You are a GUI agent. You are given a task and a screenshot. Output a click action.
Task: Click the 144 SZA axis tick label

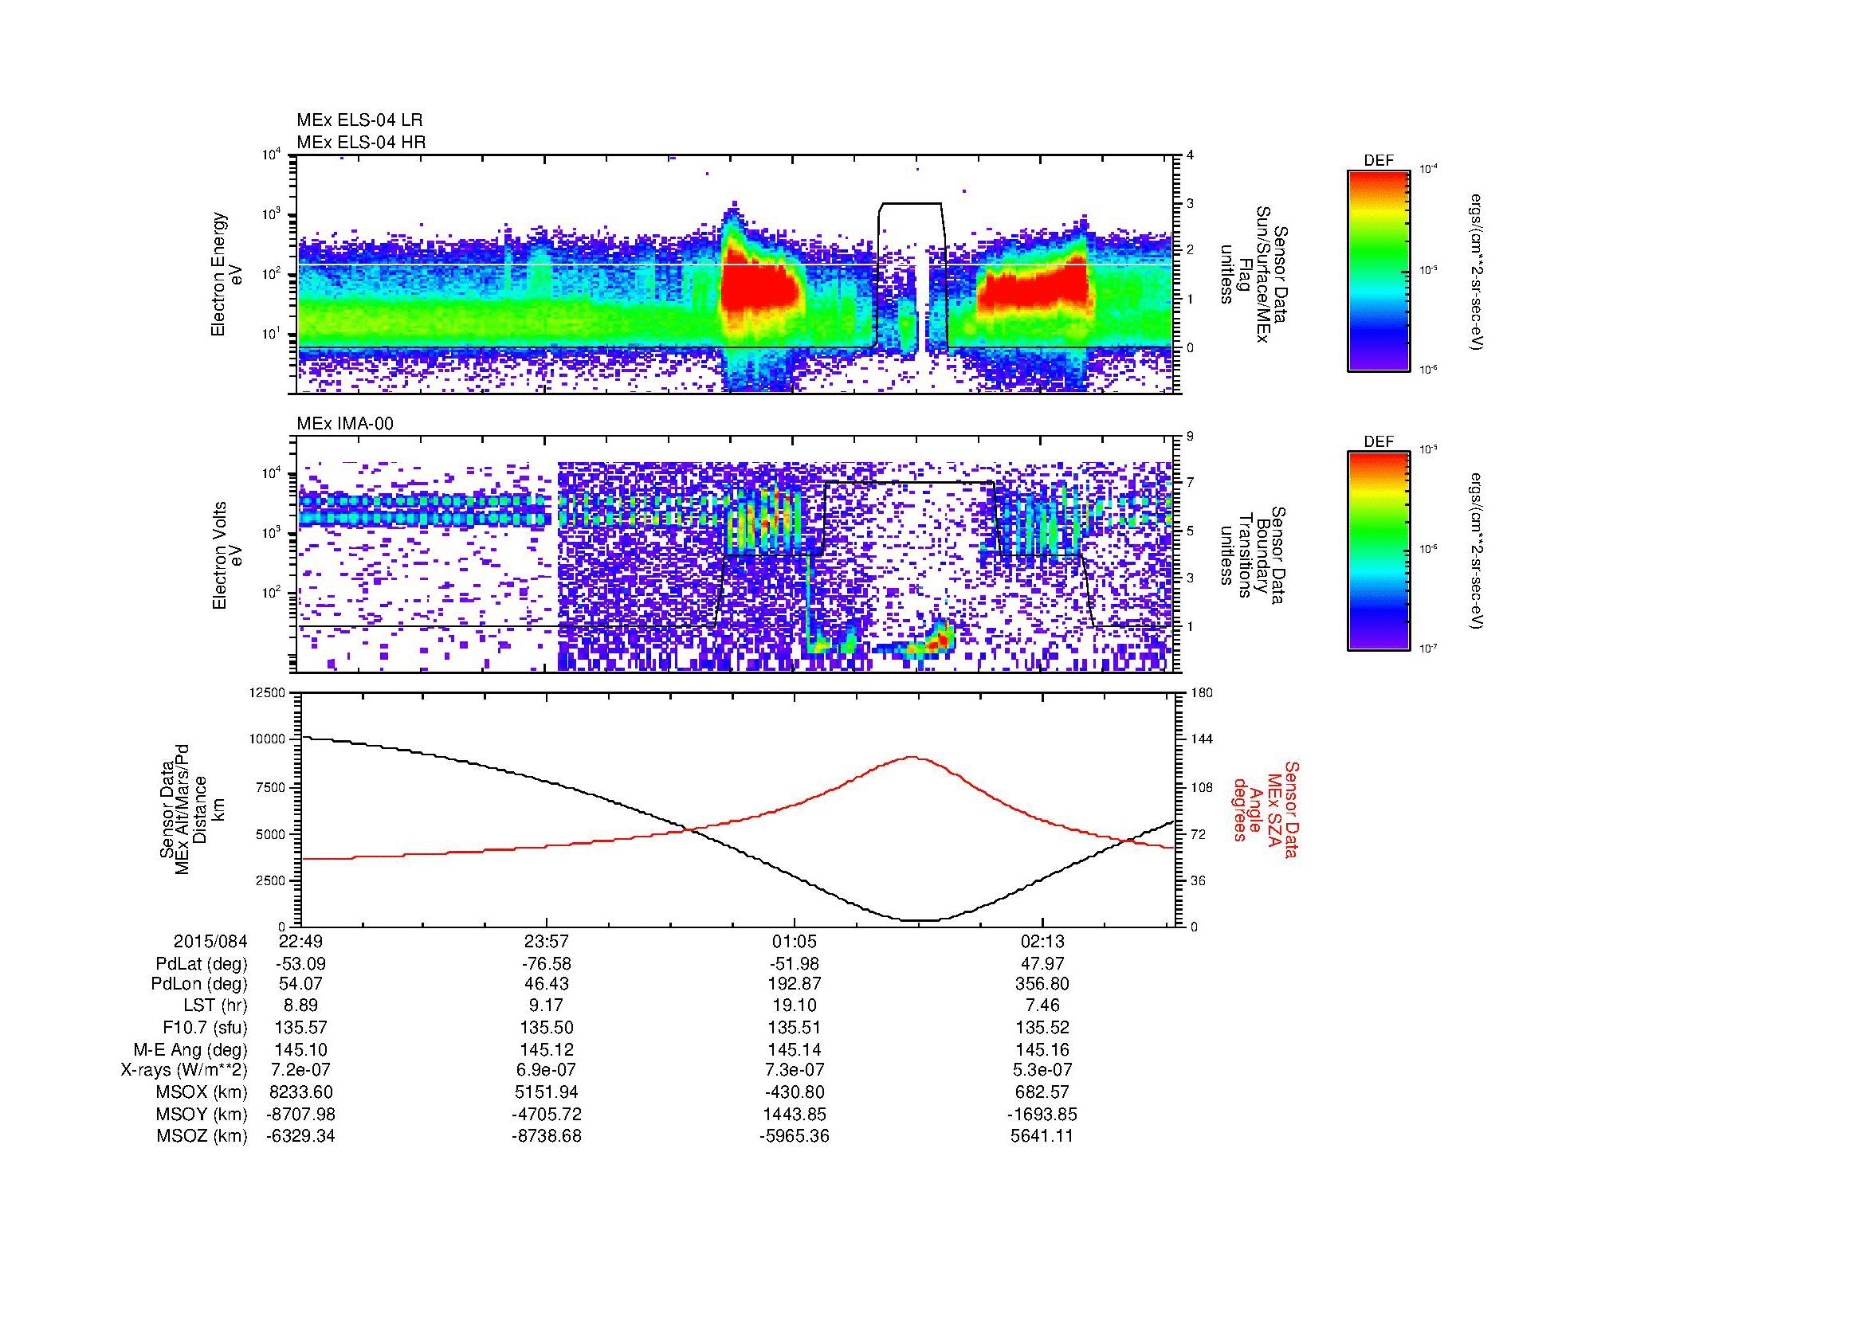1203,739
